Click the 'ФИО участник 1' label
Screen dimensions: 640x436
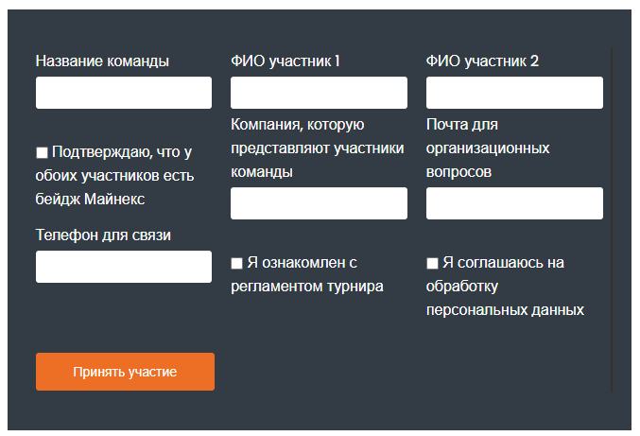point(285,61)
